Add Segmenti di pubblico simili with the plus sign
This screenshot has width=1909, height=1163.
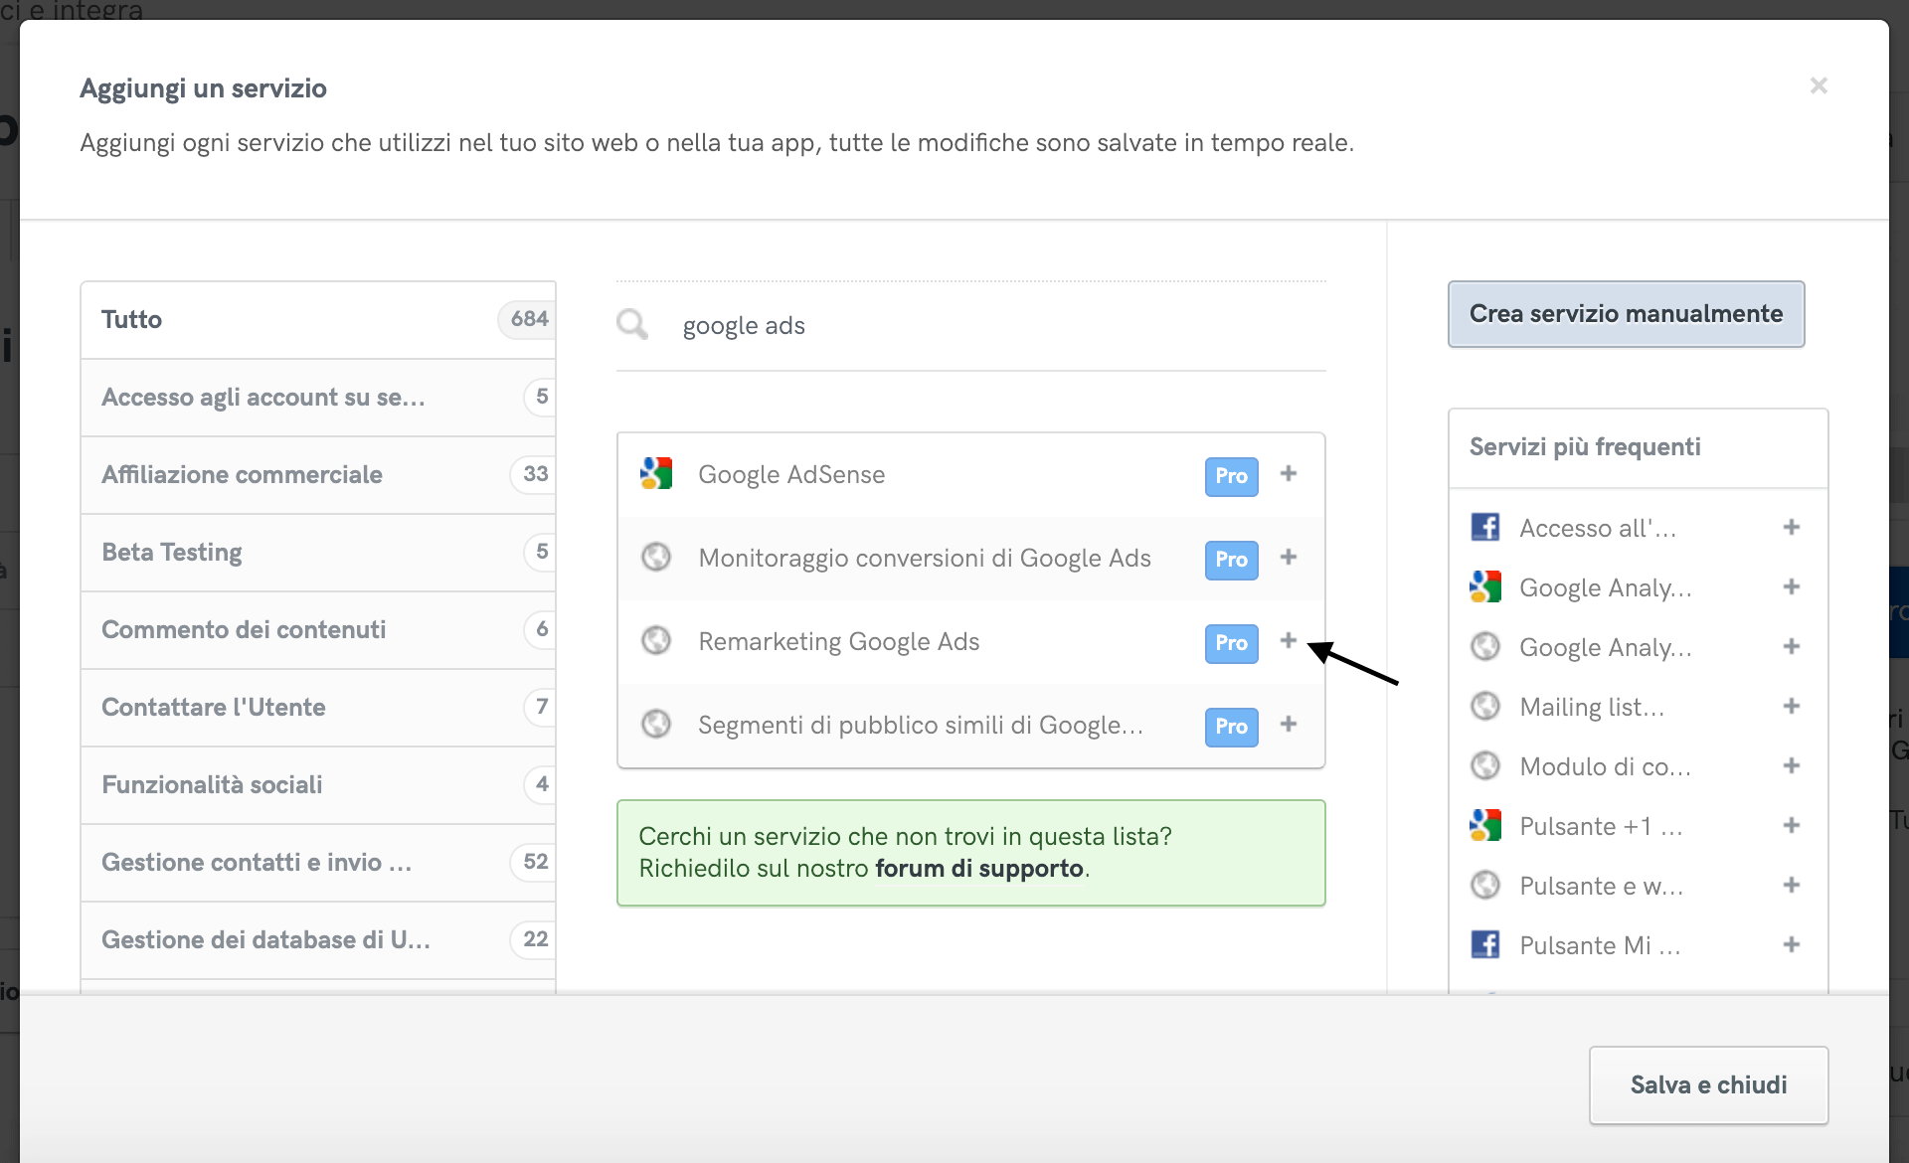pos(1289,725)
